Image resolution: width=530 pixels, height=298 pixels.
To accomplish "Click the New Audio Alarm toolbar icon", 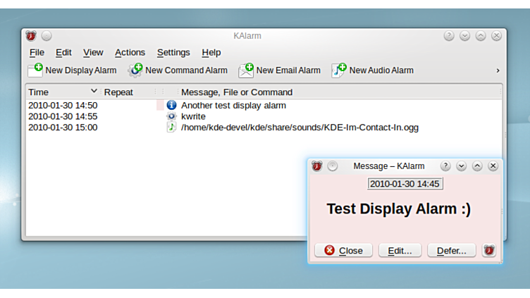I will pos(339,70).
